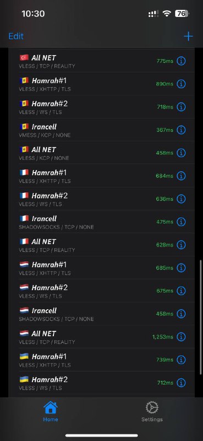The width and height of the screenshot is (203, 441).
Task: Tap info icon beside Irancell 367ms entry
Action: pyautogui.click(x=181, y=130)
